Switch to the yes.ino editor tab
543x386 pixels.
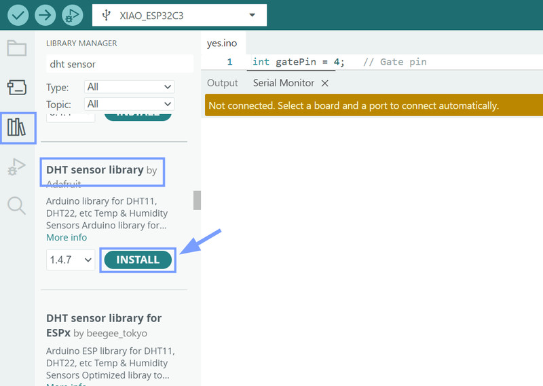223,43
